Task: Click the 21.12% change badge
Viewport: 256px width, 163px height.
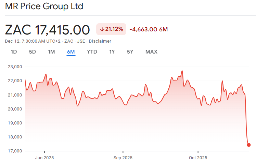Action: (x=111, y=29)
